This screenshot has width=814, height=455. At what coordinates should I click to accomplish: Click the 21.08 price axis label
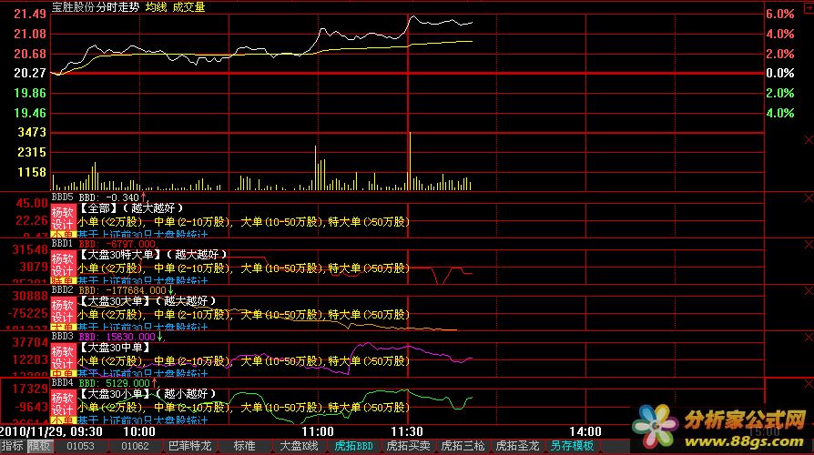[x=30, y=34]
